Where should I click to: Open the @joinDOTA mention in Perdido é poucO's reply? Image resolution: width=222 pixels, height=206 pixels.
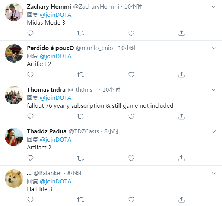click(x=55, y=56)
